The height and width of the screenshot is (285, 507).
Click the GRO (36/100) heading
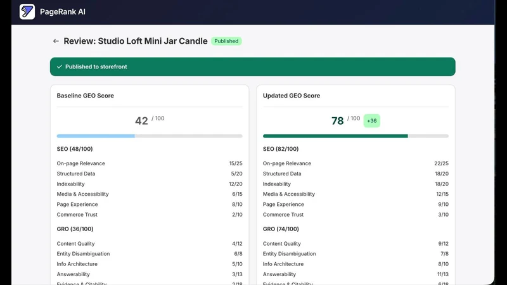pyautogui.click(x=75, y=229)
